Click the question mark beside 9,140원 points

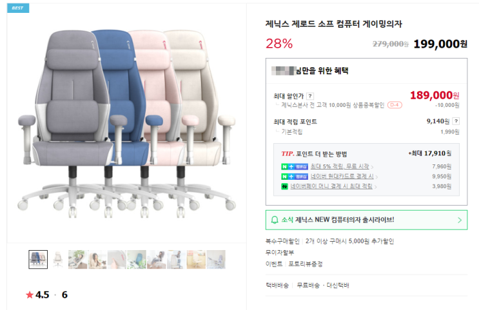tap(456, 121)
